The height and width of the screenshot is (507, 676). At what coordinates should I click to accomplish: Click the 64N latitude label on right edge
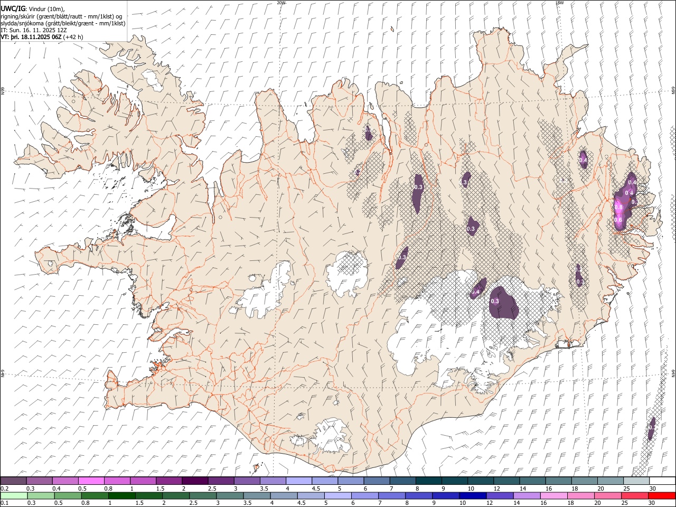(x=673, y=373)
